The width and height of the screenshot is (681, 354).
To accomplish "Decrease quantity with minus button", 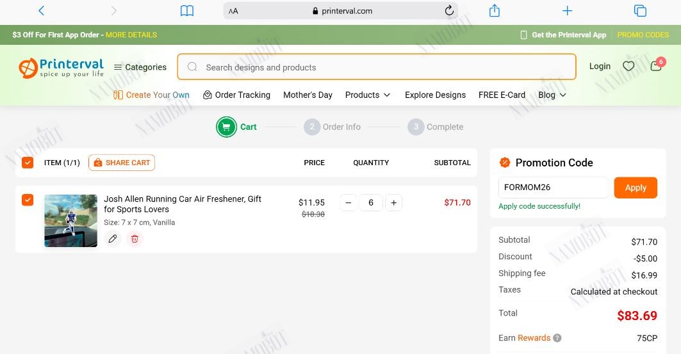I will tap(349, 202).
